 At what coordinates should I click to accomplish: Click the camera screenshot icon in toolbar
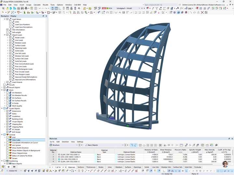206,13
